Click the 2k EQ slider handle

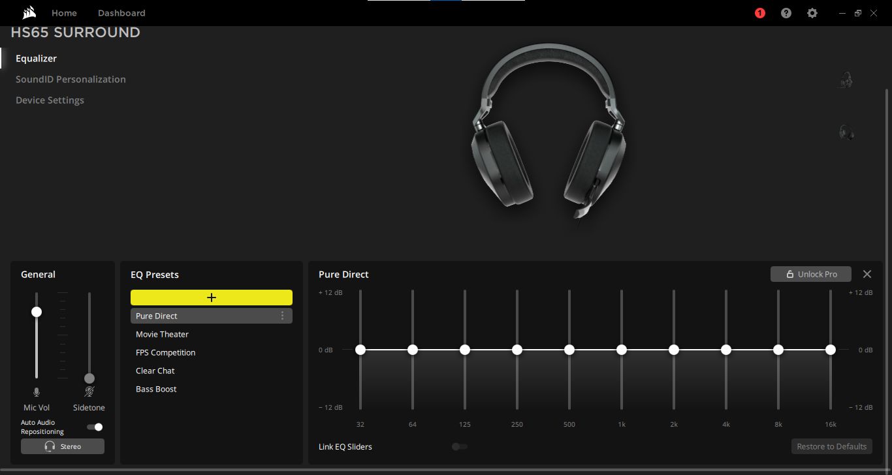tap(674, 350)
